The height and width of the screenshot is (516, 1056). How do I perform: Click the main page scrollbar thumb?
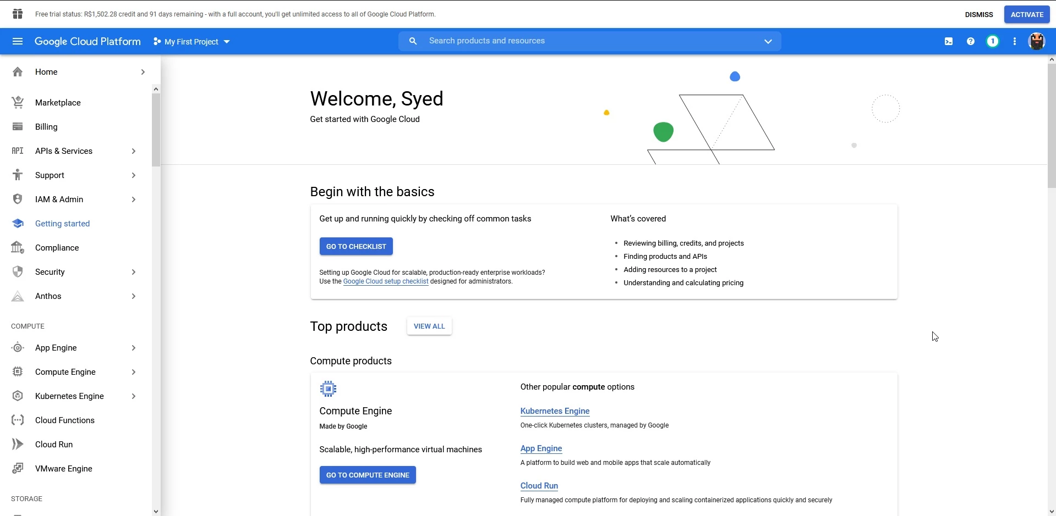(1052, 126)
